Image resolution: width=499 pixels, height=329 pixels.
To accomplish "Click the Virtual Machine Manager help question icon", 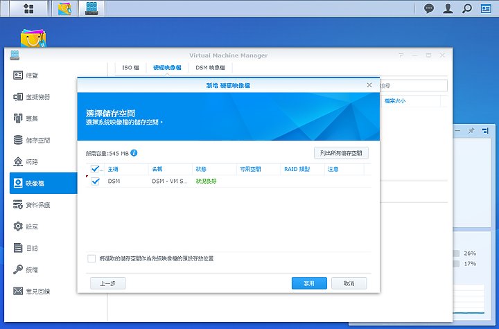I will coord(401,55).
